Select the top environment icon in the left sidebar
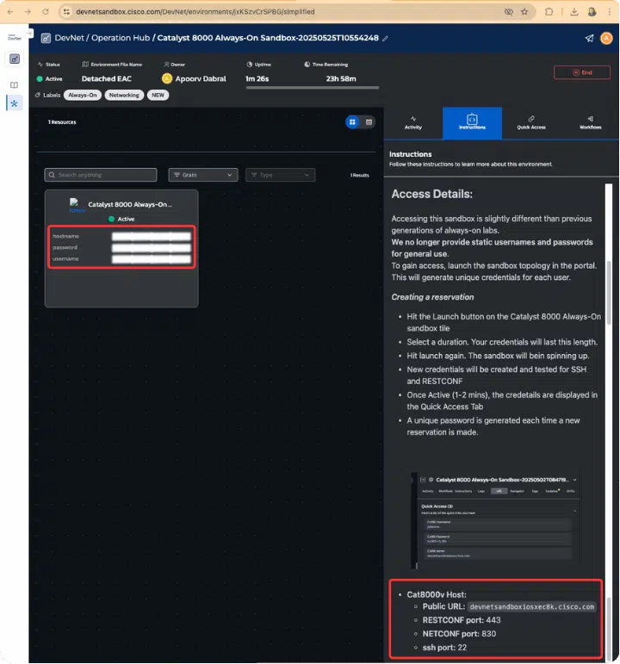 click(x=14, y=59)
